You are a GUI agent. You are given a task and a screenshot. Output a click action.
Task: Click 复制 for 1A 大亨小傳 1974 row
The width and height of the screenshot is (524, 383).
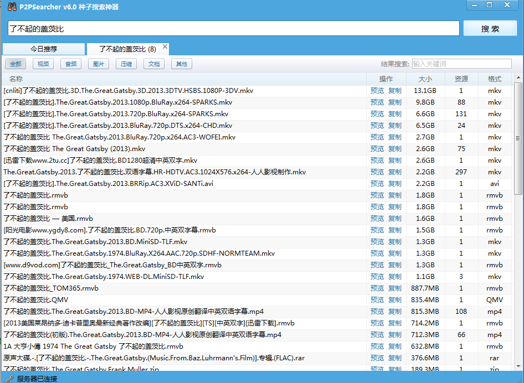pos(395,346)
